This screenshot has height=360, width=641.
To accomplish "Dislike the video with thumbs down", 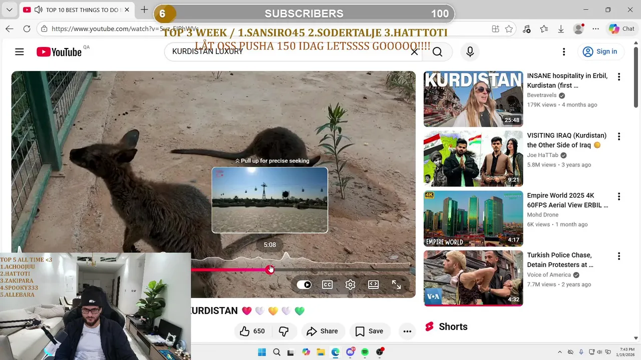I will [284, 331].
